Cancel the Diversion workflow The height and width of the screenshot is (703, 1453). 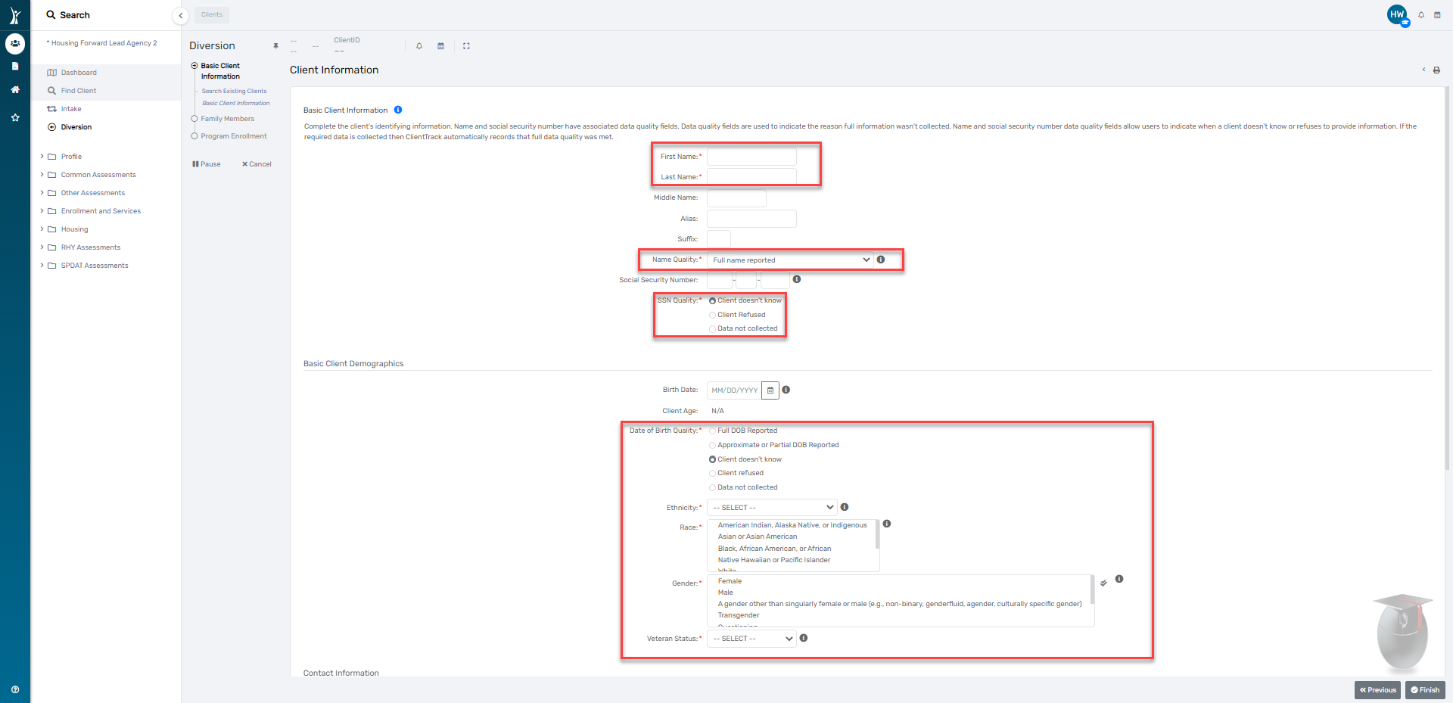coord(257,163)
